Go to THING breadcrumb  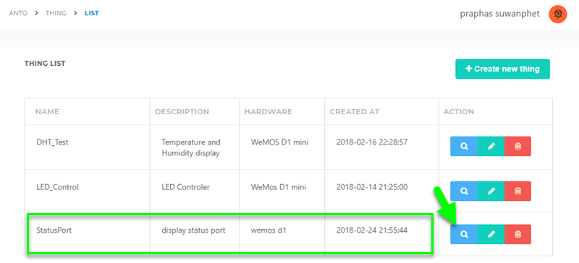point(56,13)
